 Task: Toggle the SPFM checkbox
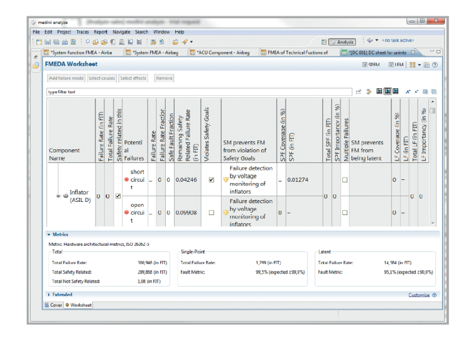click(365, 65)
